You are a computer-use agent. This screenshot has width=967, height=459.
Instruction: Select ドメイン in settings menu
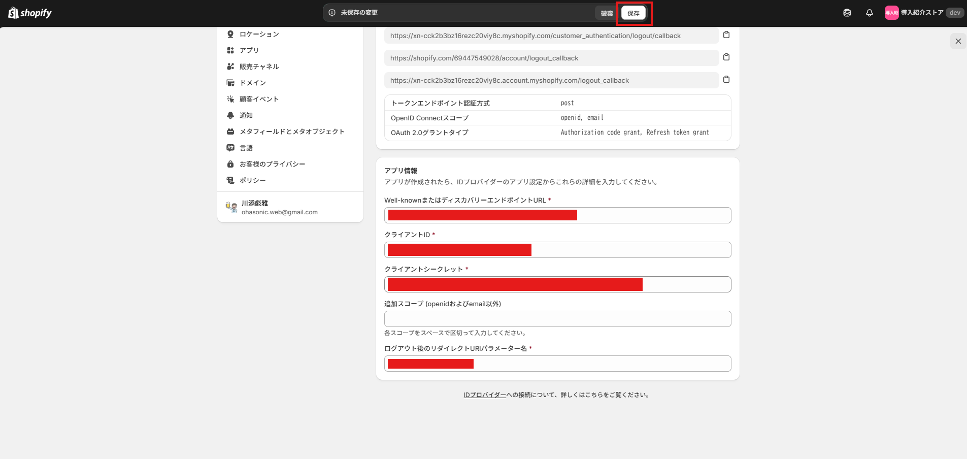point(252,83)
